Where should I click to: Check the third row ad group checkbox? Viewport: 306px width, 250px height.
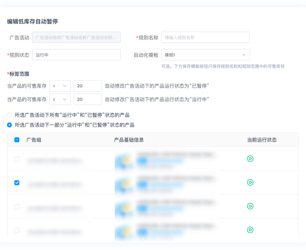pyautogui.click(x=17, y=206)
